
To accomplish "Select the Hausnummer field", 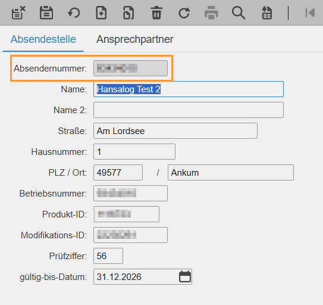I will pos(134,152).
